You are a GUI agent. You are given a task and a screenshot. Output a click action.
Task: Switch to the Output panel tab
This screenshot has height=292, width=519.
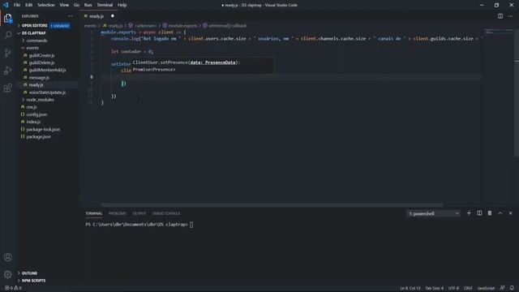pyautogui.click(x=139, y=213)
